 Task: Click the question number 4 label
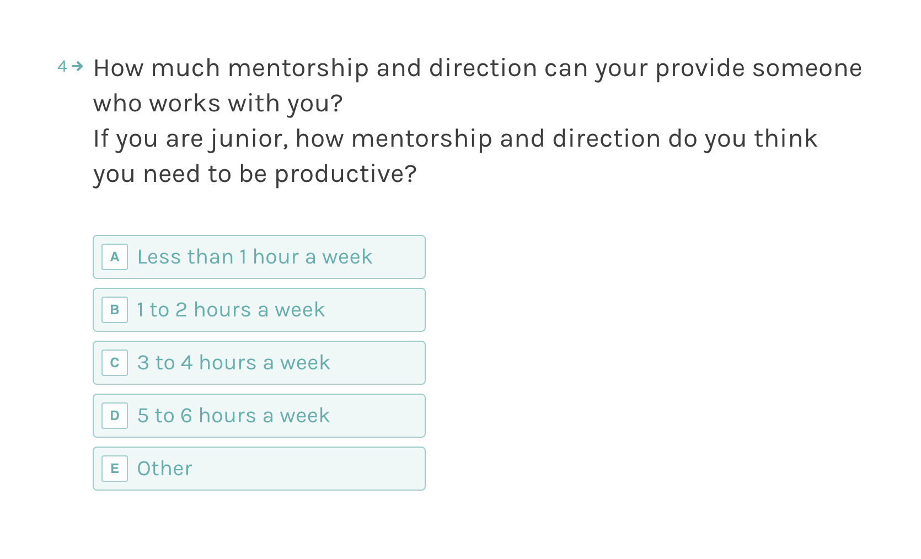[x=62, y=67]
